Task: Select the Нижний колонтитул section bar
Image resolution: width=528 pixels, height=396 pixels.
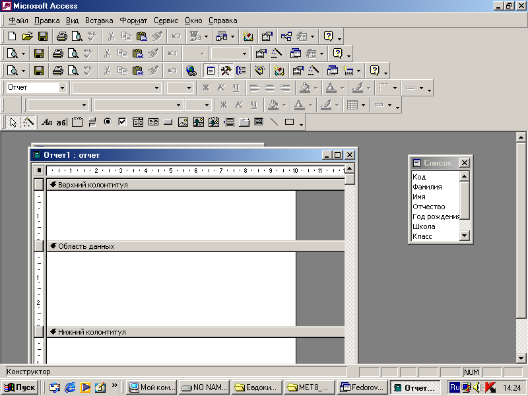Action: (195, 332)
